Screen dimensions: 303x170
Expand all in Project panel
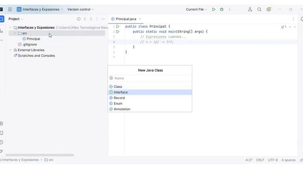pyautogui.click(x=85, y=19)
